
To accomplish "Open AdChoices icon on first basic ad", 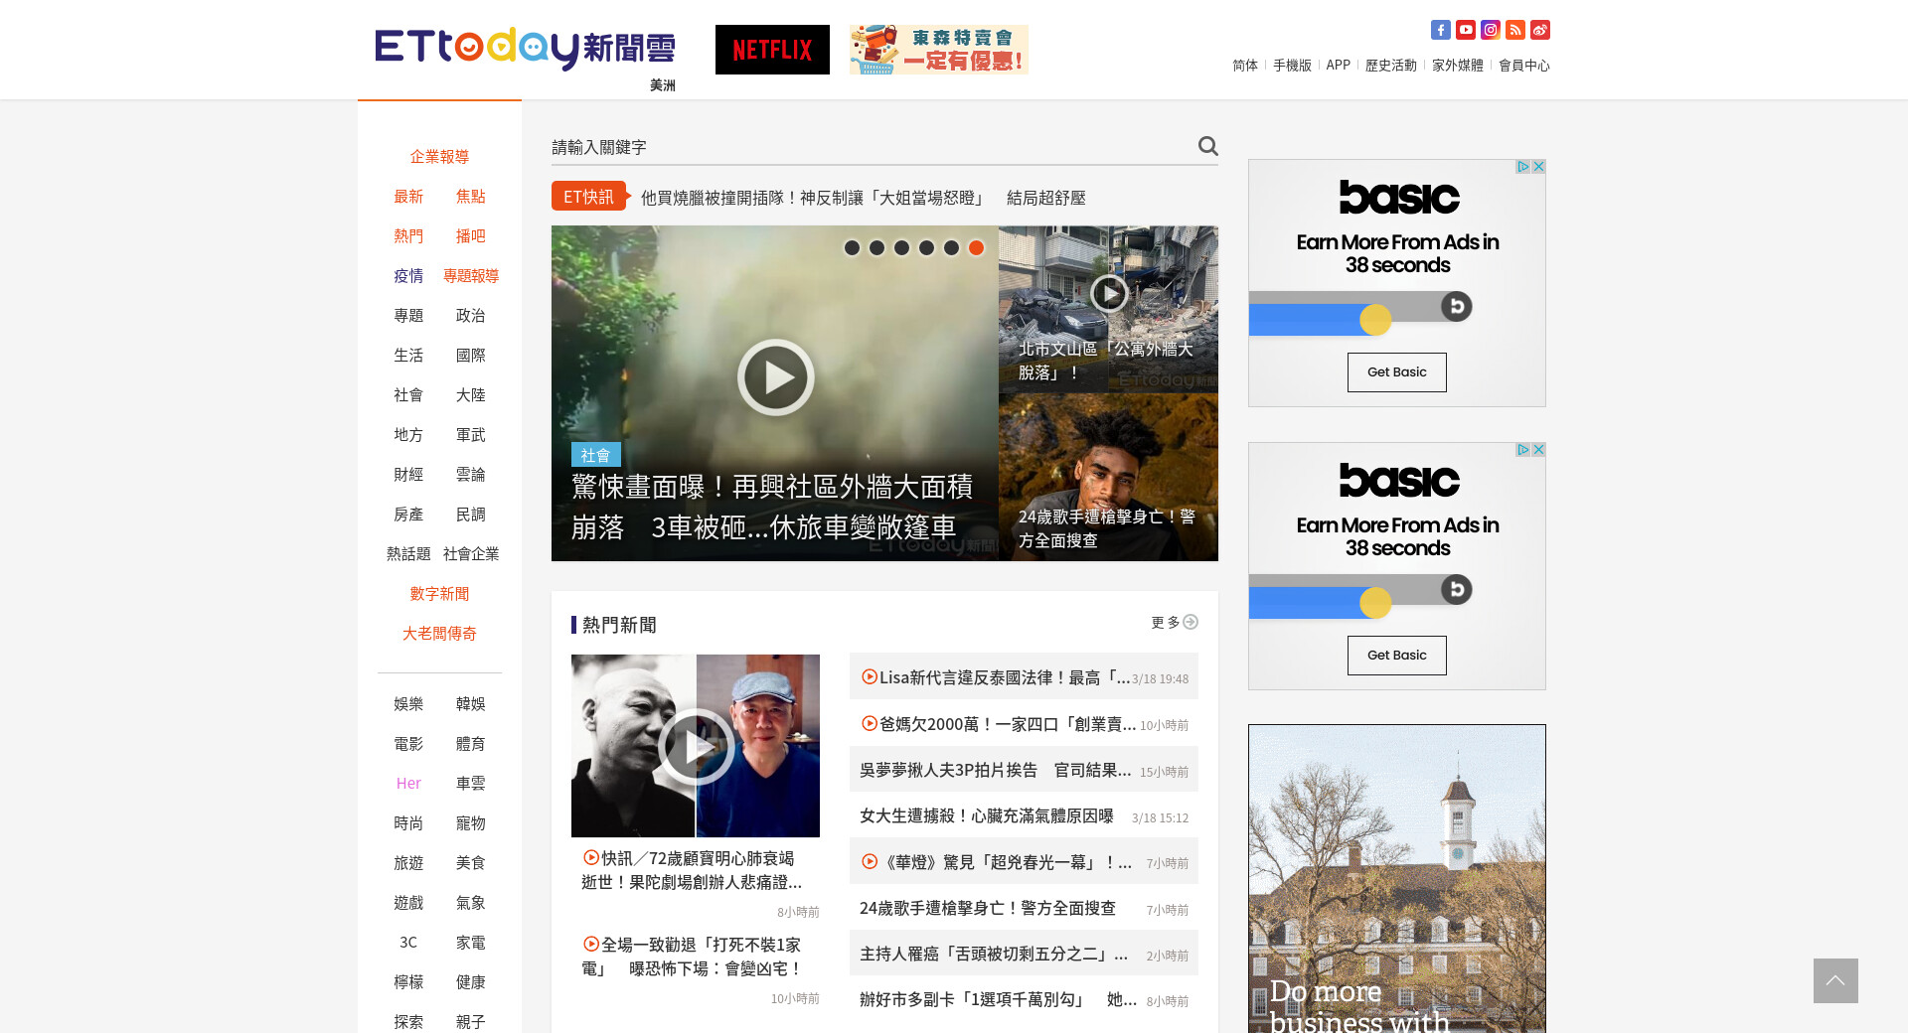I will click(x=1522, y=167).
